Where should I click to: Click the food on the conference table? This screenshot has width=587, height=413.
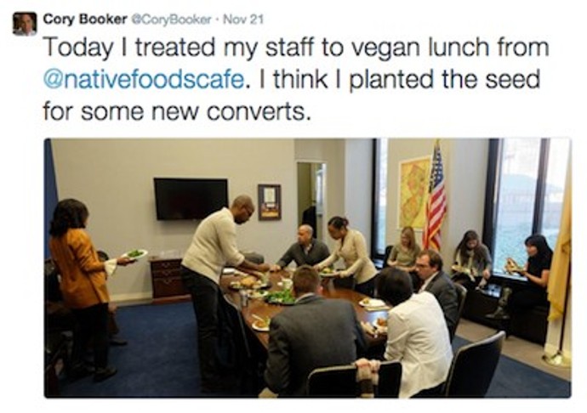279,297
